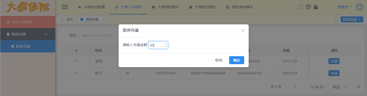Viewport: 367px width, 96px height.
Task: Collapse the 医保充值 parent sidebar menu
Action: [28, 34]
